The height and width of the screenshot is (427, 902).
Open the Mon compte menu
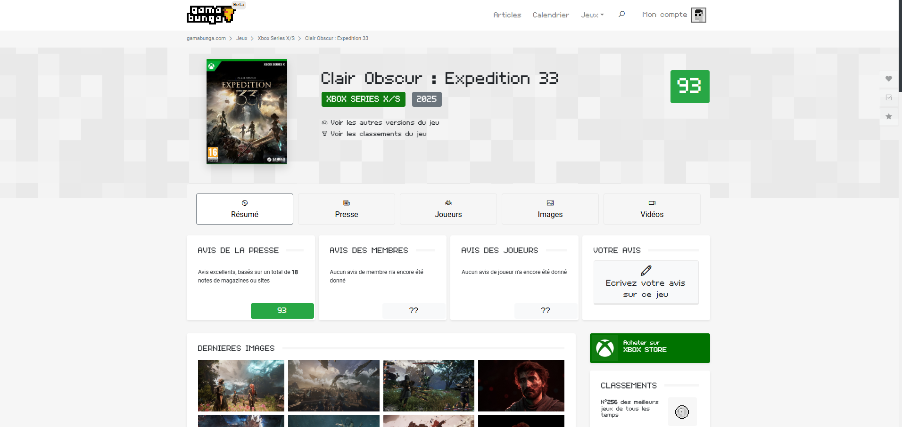664,15
